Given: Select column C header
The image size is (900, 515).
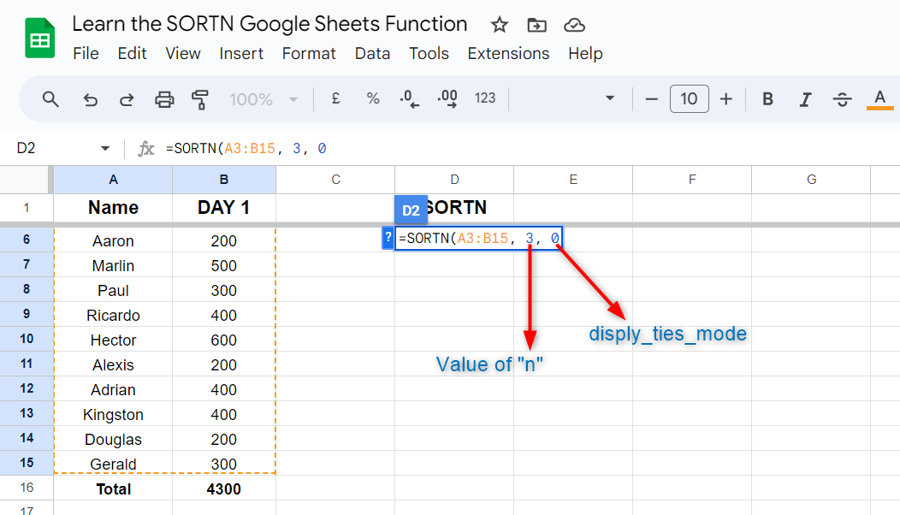Looking at the screenshot, I should point(335,180).
